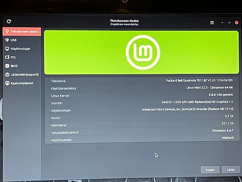Image resolution: width=242 pixels, height=182 pixels.
Task: Click the BIOS chip icon
Action: click(7, 66)
